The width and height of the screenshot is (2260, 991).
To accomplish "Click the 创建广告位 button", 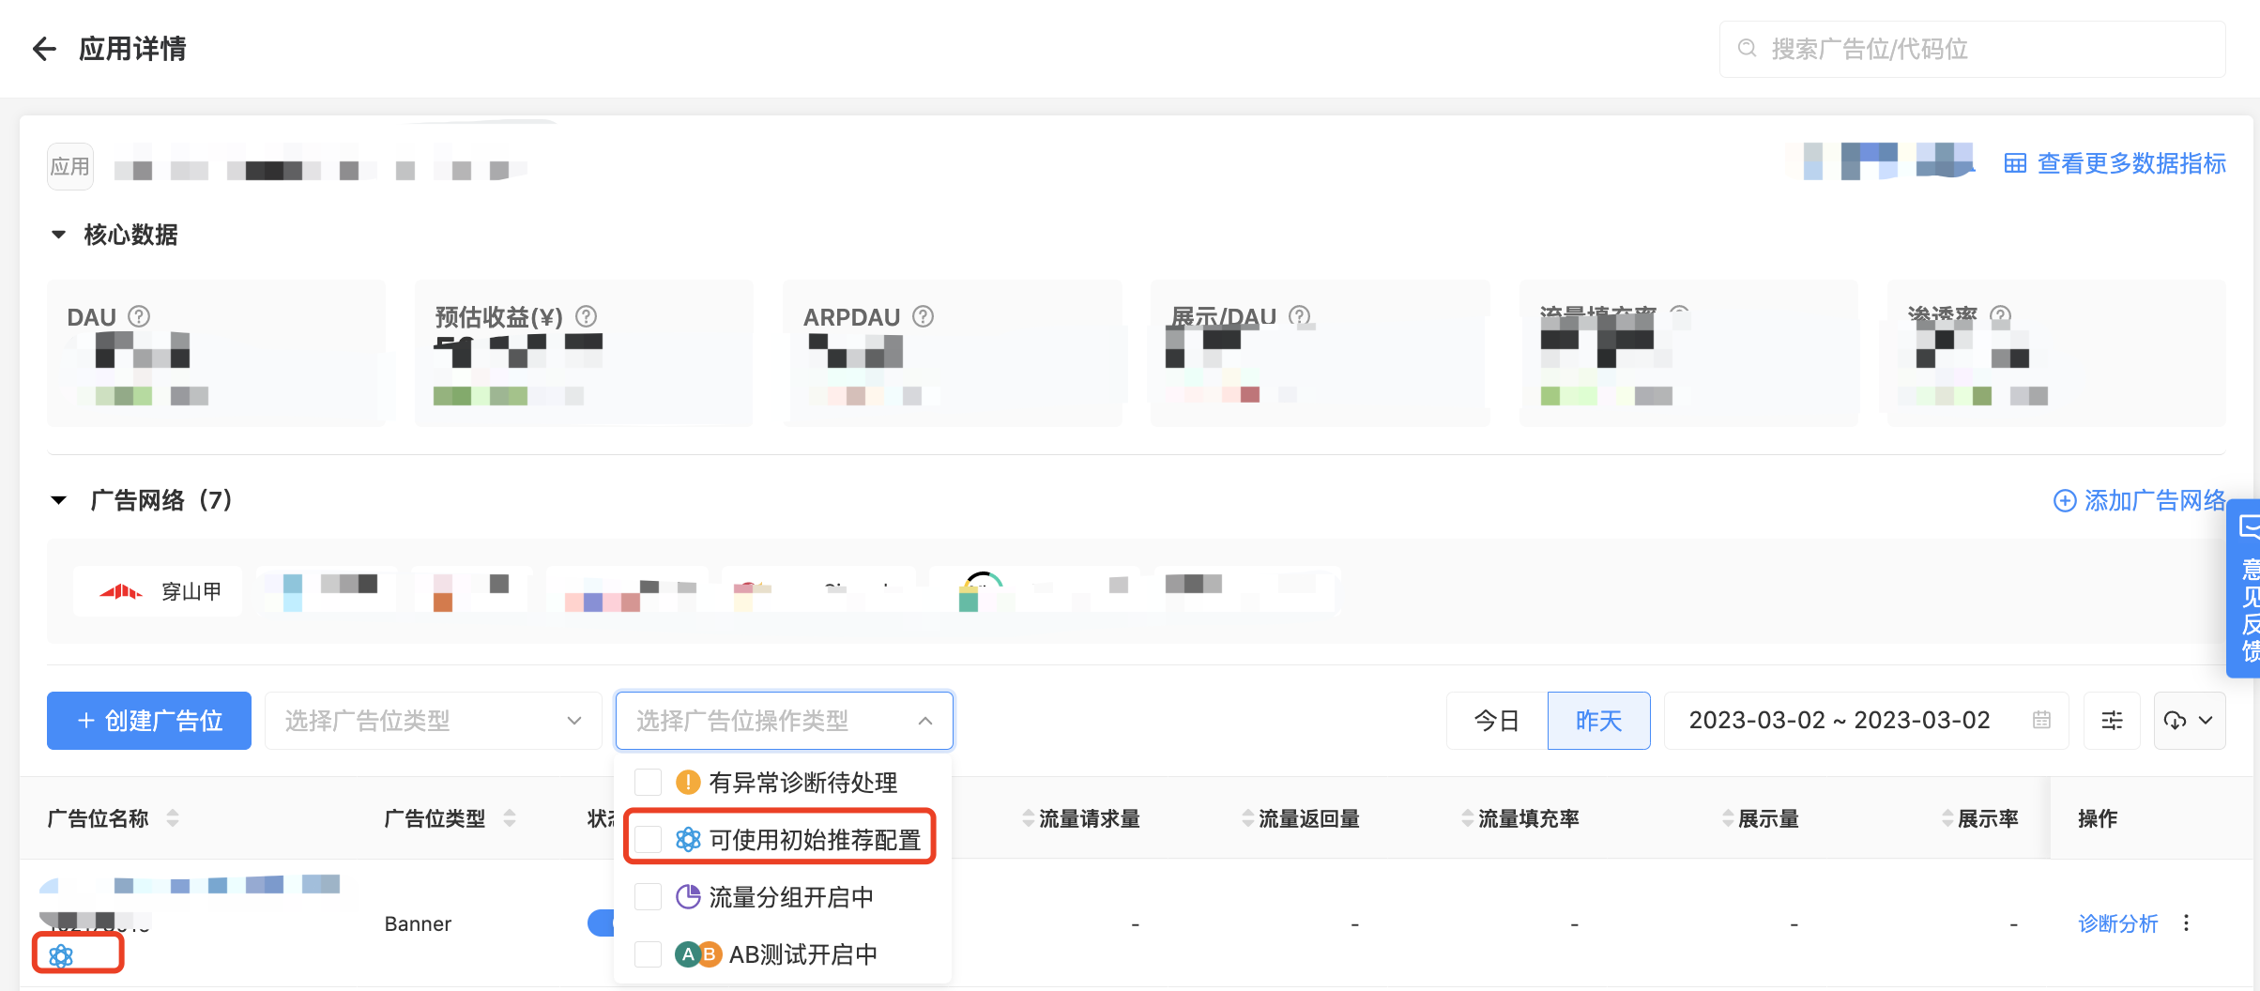I will tap(149, 721).
